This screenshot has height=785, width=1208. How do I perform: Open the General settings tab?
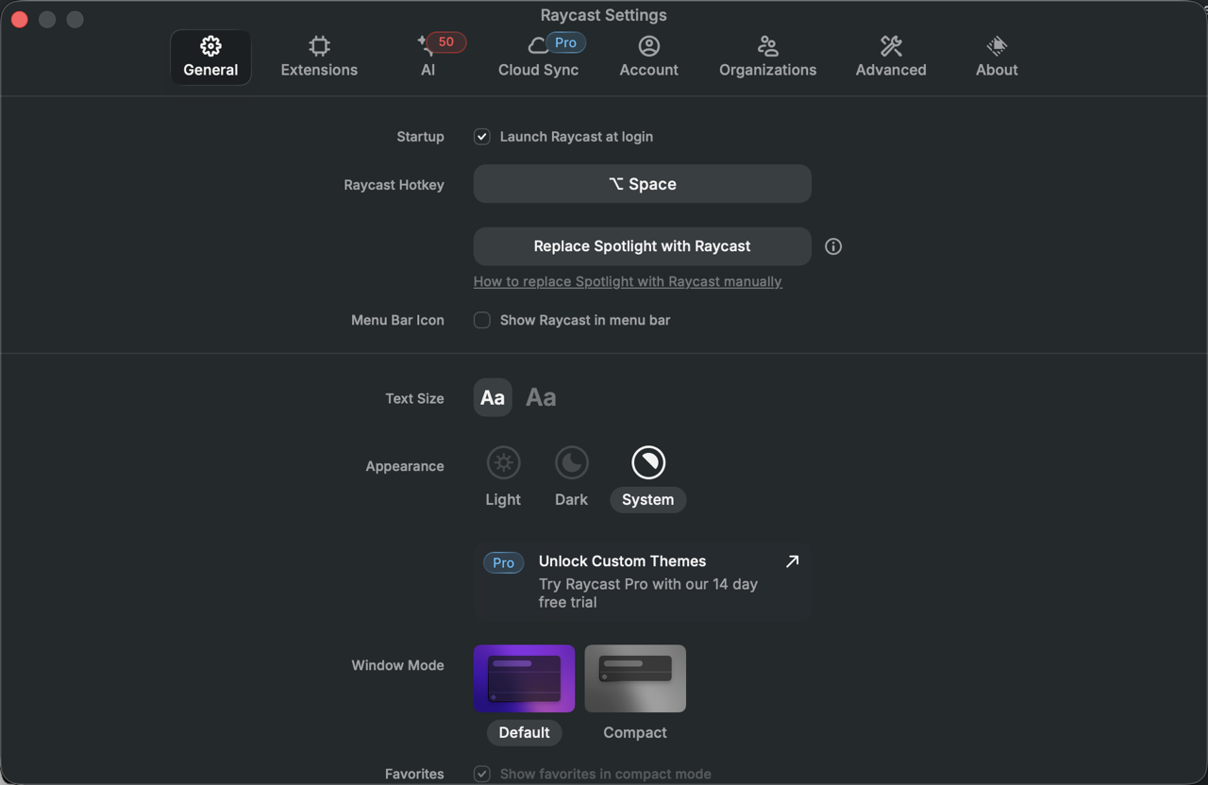point(210,58)
